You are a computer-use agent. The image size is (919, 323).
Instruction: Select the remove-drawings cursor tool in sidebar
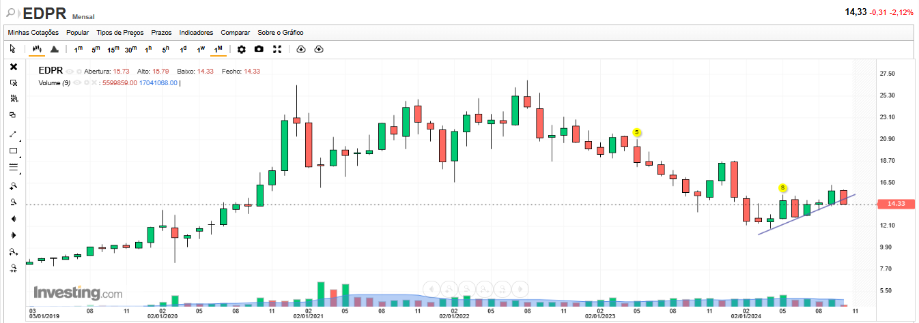(13, 82)
